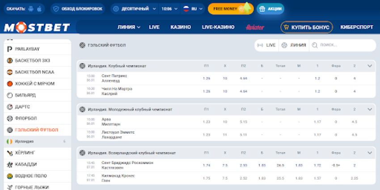
Task: Select П2 odds 5.15 for Арва match
Action: (x=243, y=122)
